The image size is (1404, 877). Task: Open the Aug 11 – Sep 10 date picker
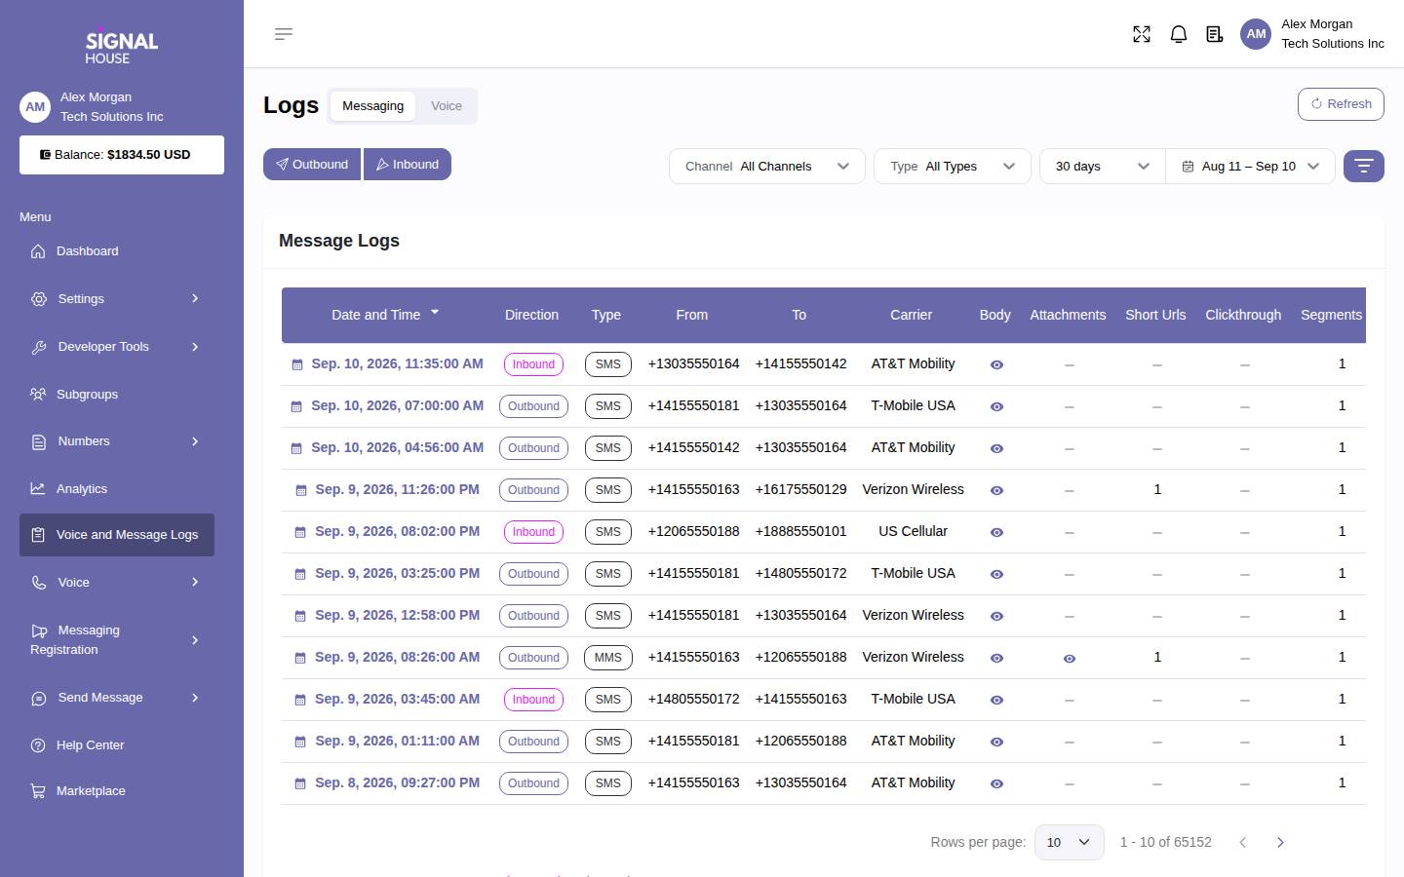coord(1250,167)
